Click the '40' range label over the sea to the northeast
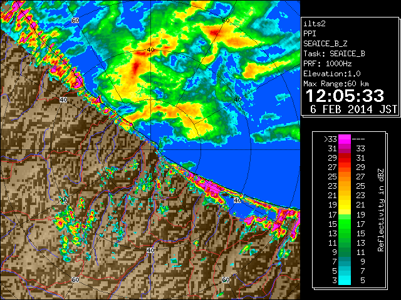 tap(237, 99)
